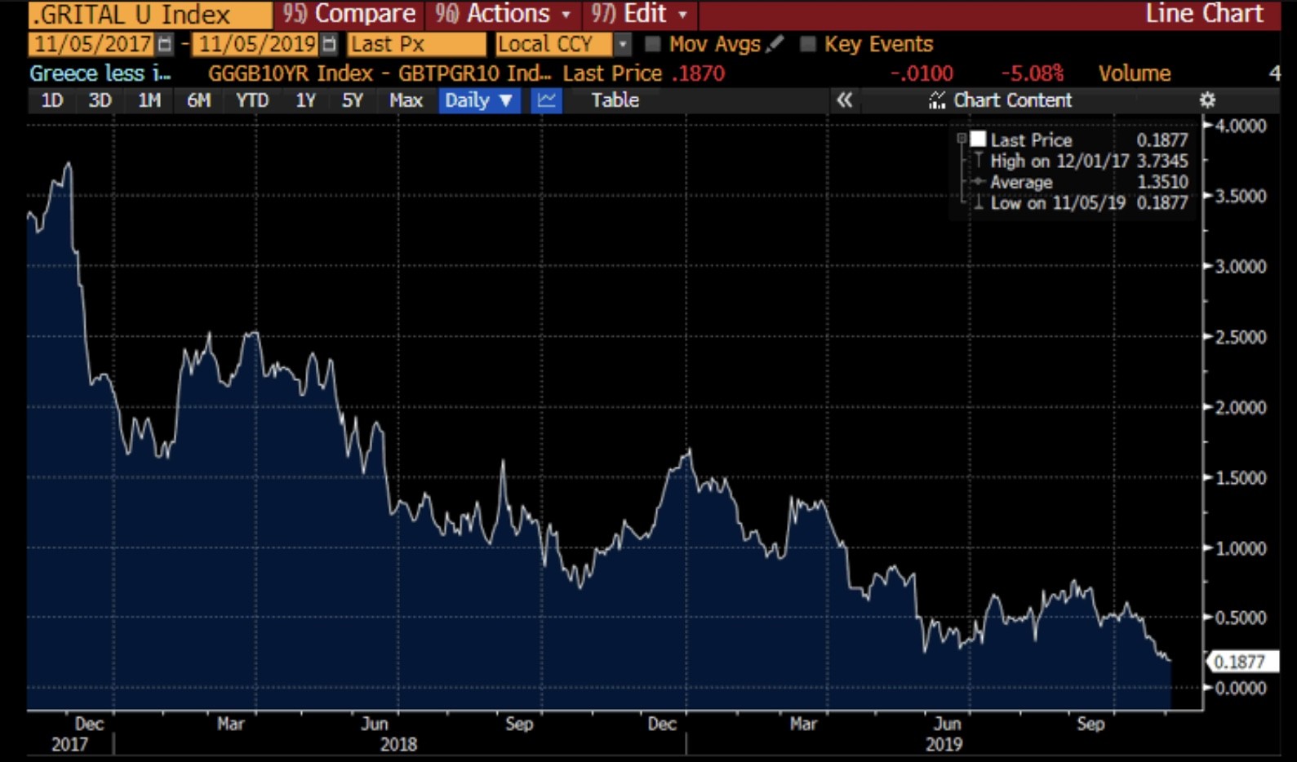
Task: Expand the Local CCY currency dropdown arrow
Action: (x=623, y=44)
